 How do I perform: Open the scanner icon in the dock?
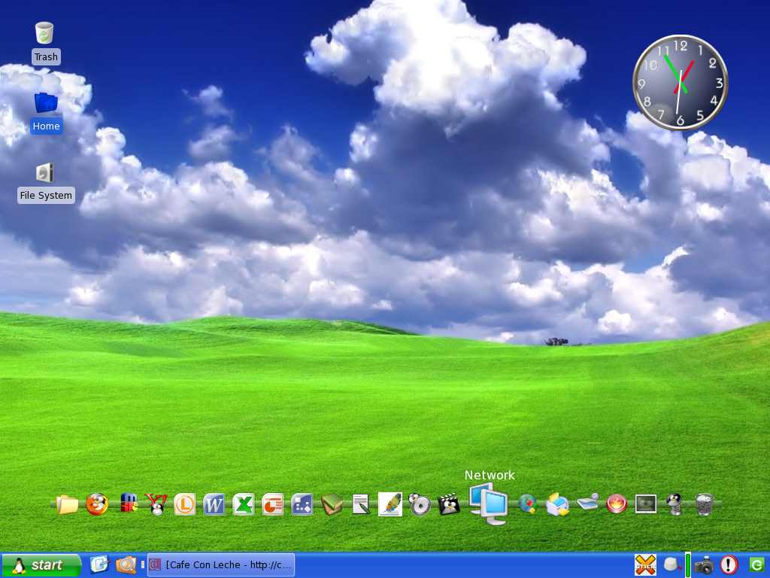pos(587,503)
